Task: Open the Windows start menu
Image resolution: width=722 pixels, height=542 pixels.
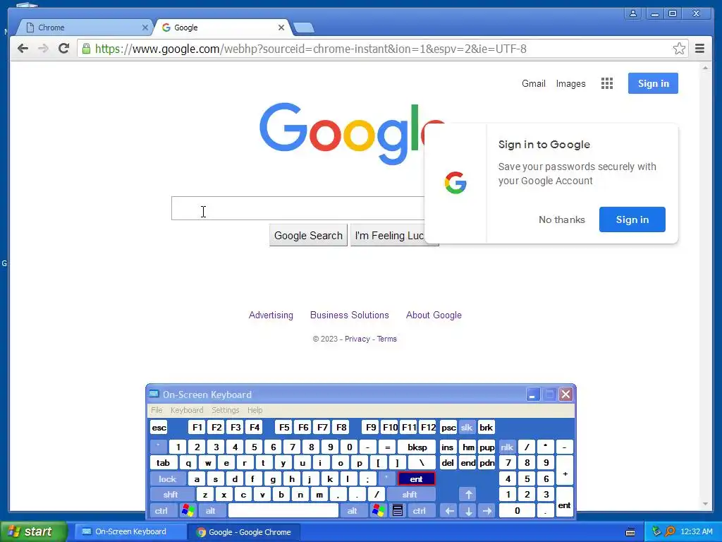Action: [x=33, y=532]
